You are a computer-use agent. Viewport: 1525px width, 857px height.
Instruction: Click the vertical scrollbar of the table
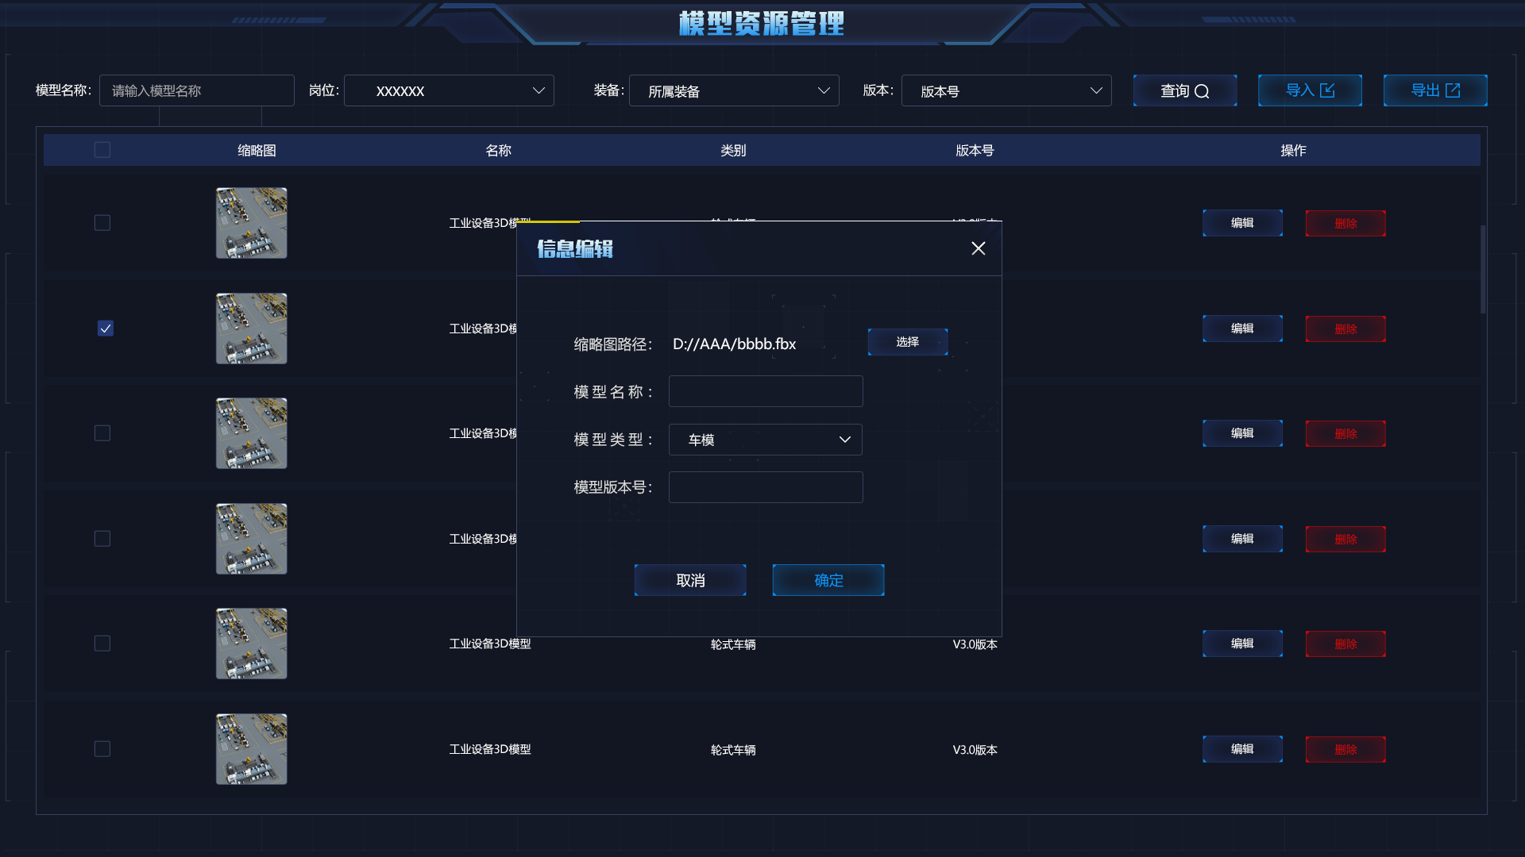click(x=1482, y=270)
